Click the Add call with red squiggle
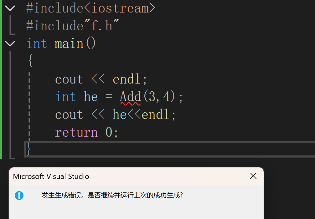 click(x=130, y=97)
